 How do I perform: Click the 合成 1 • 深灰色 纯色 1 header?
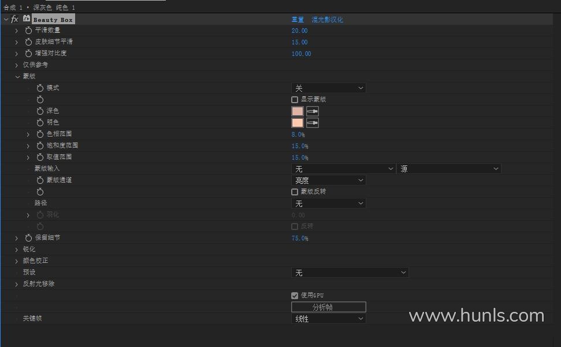[x=39, y=7]
